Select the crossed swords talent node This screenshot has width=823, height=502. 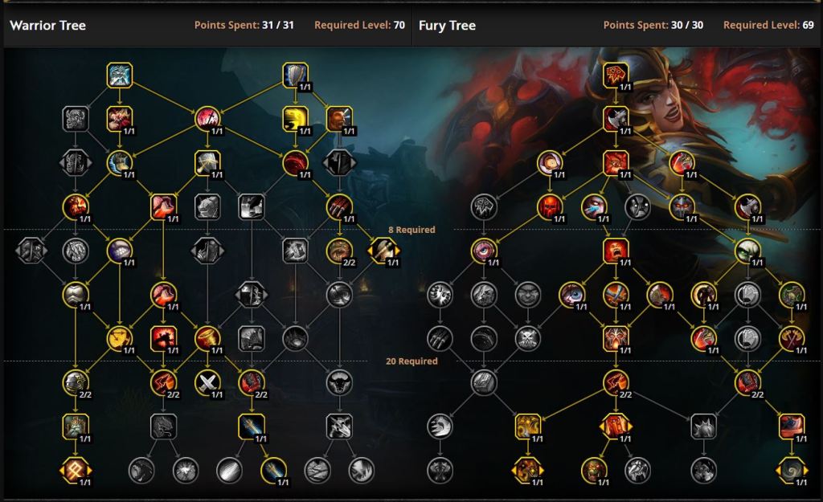(x=207, y=382)
